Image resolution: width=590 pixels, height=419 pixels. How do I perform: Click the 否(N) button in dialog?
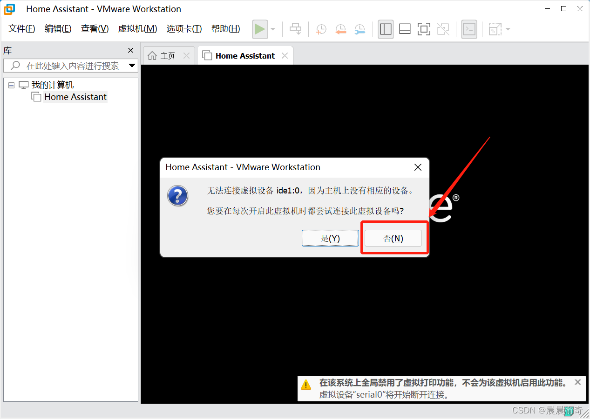point(393,239)
